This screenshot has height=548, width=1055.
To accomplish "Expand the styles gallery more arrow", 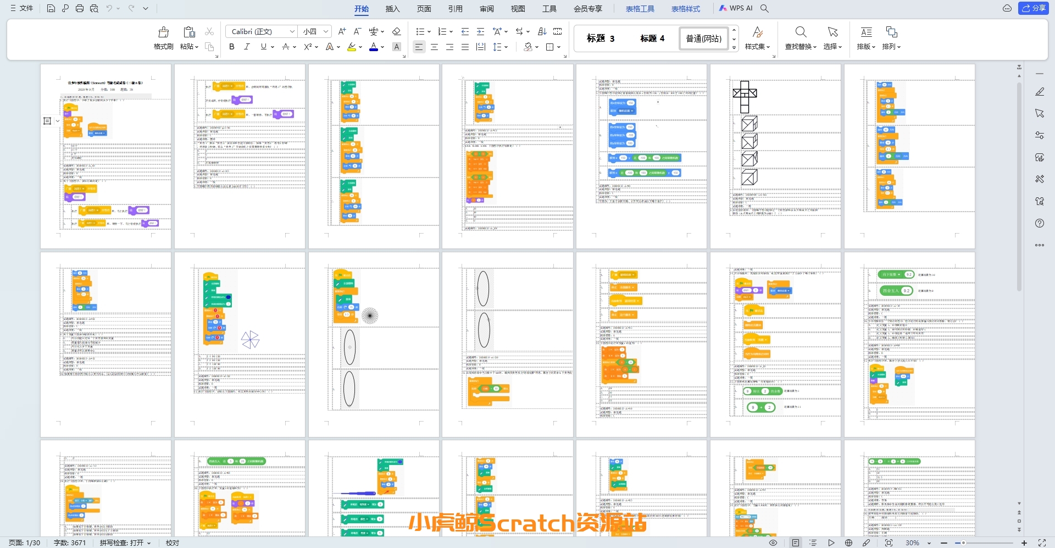I will tap(734, 48).
